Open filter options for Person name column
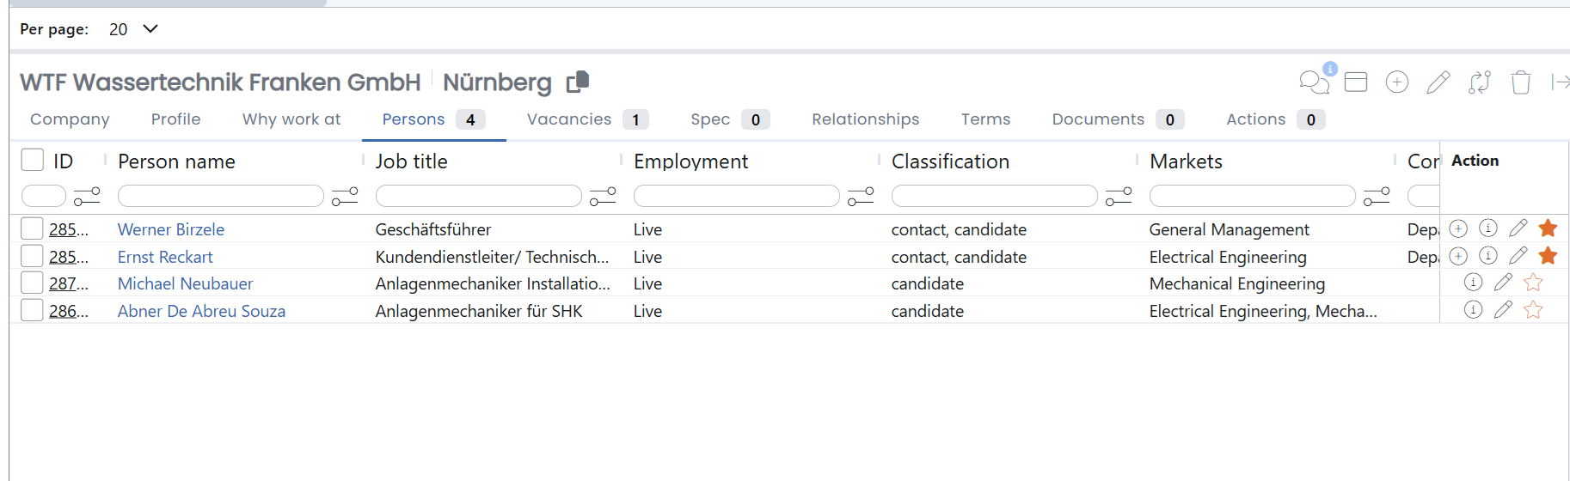 [x=345, y=197]
